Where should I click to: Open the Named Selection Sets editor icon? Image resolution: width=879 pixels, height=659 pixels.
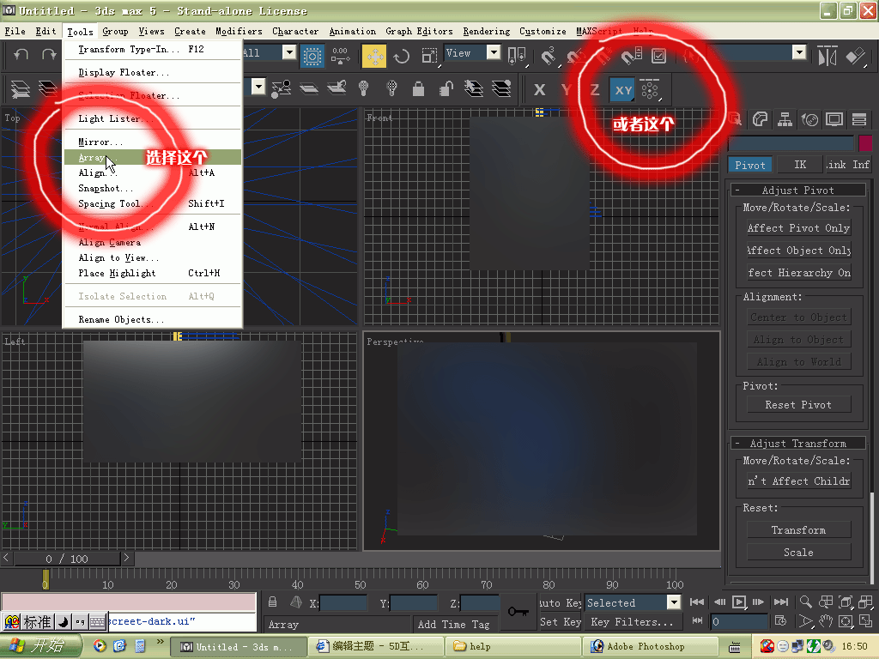click(691, 56)
